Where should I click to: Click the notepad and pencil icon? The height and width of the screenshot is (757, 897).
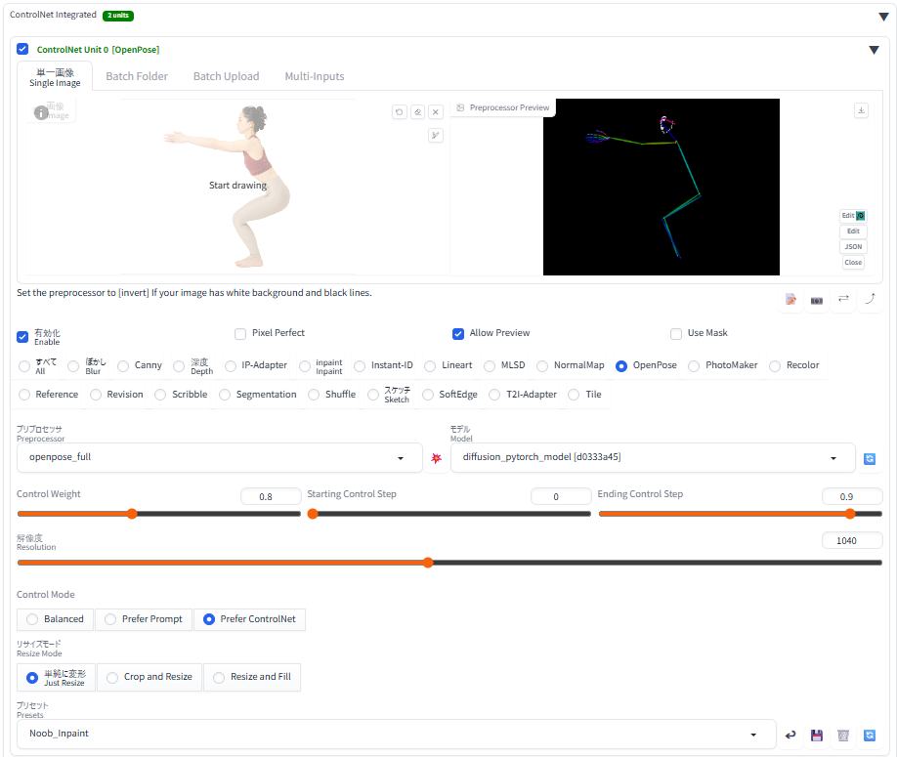(x=790, y=300)
